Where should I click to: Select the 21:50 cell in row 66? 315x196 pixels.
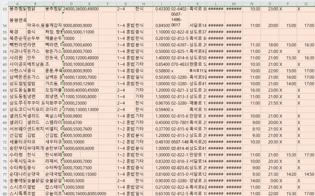[270, 103]
